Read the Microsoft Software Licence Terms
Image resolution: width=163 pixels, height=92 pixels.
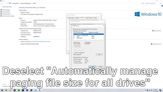(40, 41)
